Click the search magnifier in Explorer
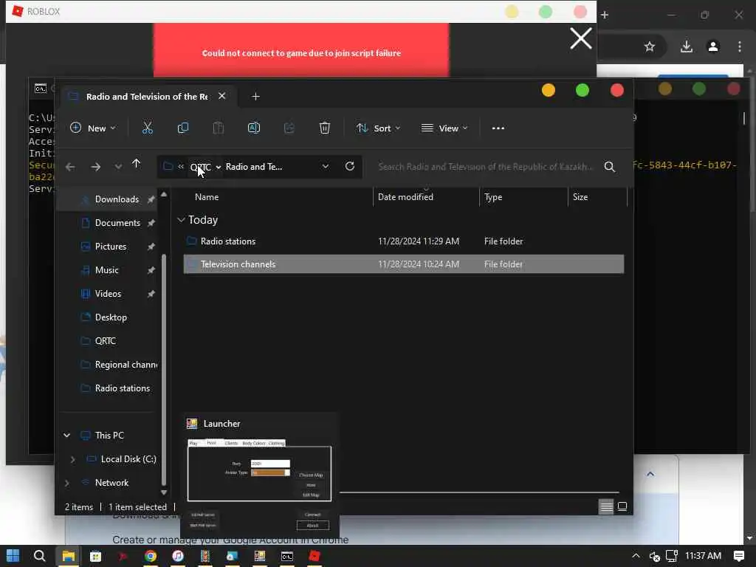The image size is (756, 567). tap(609, 167)
